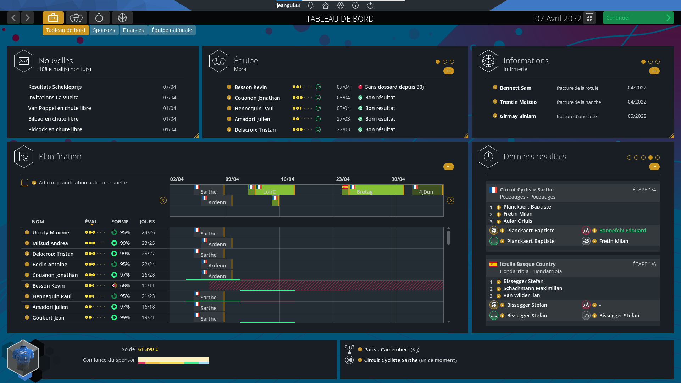Select third page dot in Derniers résultats
681x383 pixels.
click(643, 157)
